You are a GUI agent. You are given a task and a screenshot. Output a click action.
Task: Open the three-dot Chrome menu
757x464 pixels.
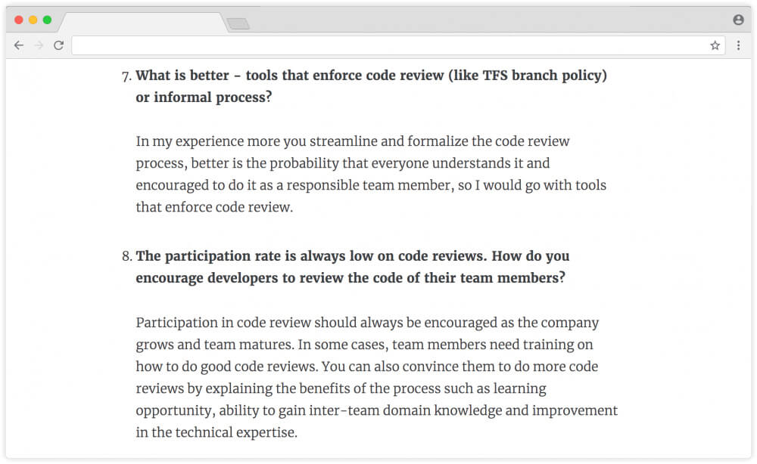(x=739, y=45)
